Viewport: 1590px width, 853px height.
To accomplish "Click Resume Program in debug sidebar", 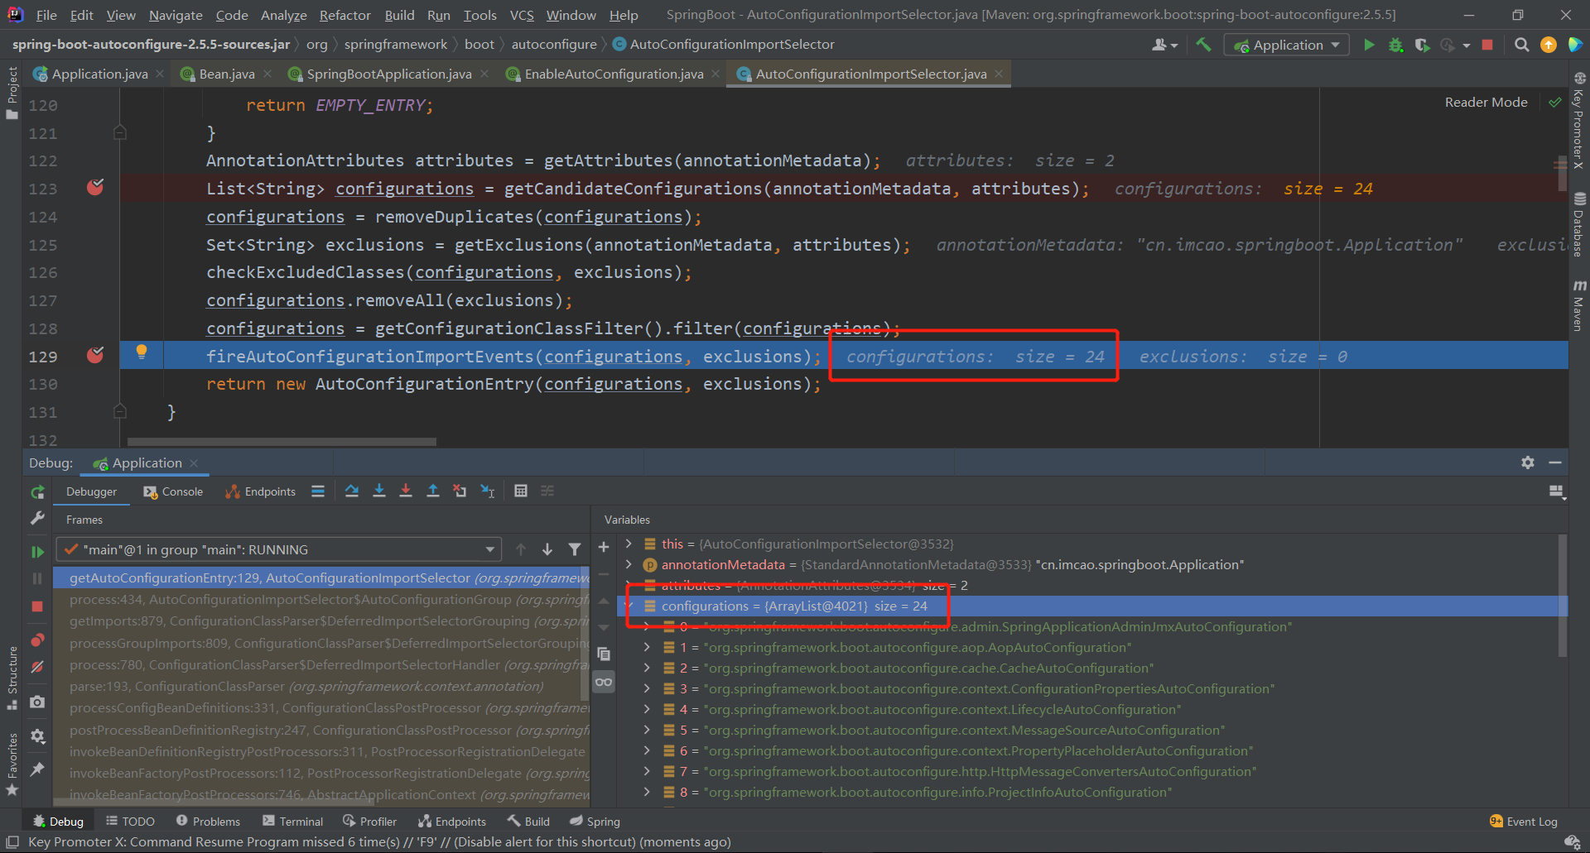I will tap(37, 552).
